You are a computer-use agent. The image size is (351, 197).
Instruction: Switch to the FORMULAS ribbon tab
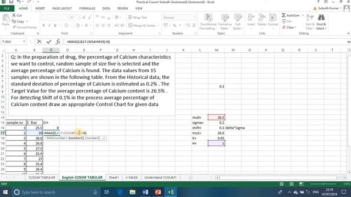click(87, 9)
